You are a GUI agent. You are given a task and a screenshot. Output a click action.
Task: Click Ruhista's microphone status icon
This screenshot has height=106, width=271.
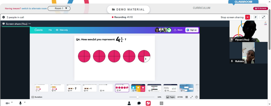coord(232,61)
